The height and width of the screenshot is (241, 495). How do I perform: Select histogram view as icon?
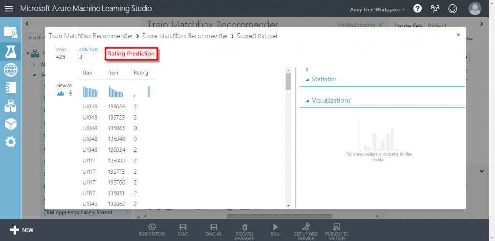click(60, 93)
